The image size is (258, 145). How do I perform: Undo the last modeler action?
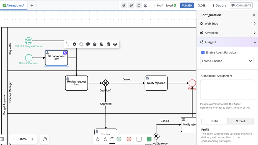pos(98,139)
